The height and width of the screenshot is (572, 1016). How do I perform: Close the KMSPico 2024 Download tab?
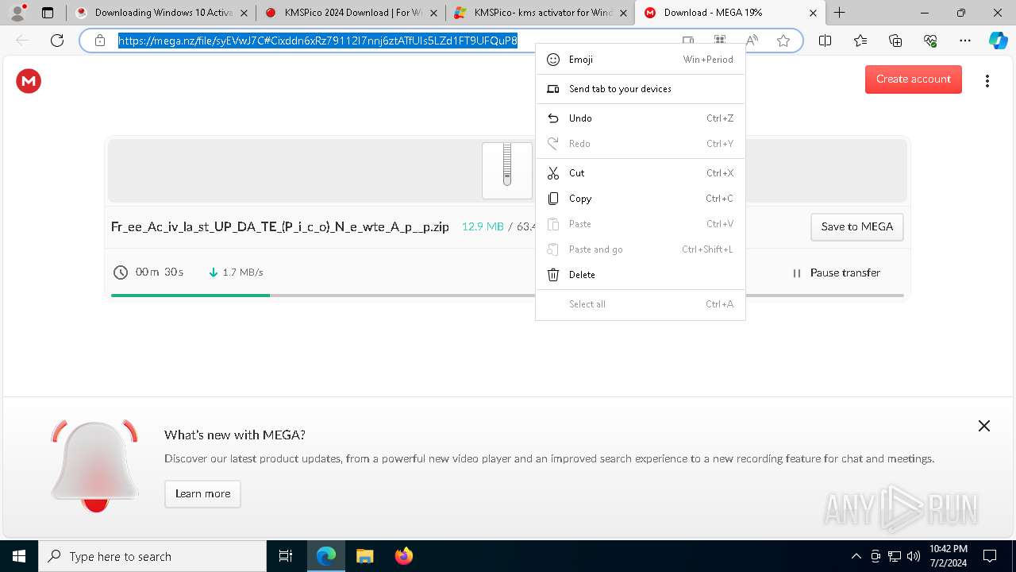433,13
